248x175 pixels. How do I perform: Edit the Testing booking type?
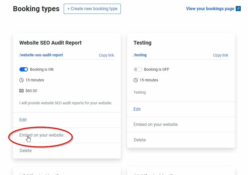point(137,109)
